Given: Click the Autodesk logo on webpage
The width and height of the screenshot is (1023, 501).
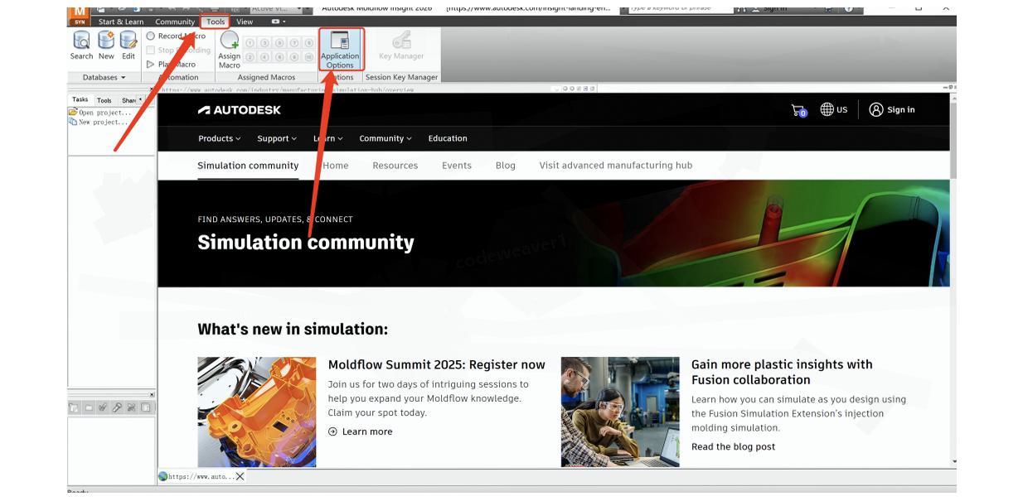Looking at the screenshot, I should (240, 110).
